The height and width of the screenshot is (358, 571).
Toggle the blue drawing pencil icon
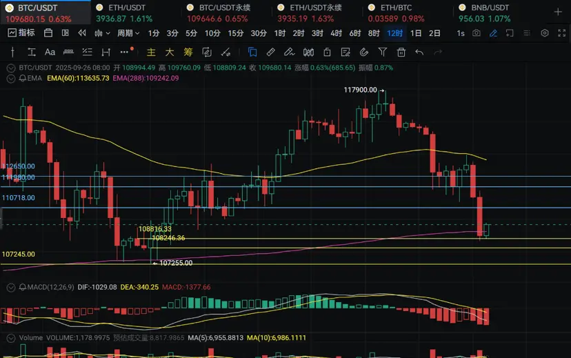coord(493,33)
